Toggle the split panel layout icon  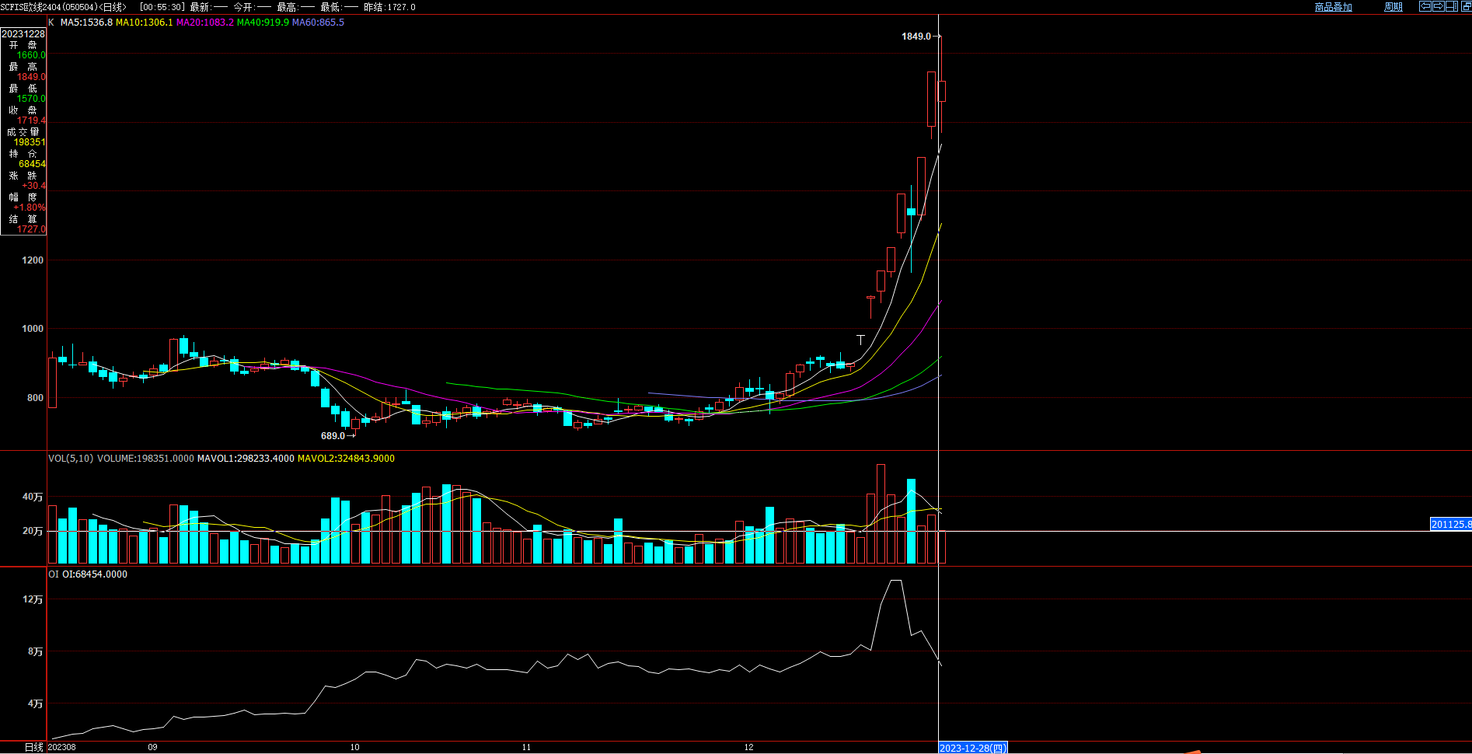click(1452, 6)
